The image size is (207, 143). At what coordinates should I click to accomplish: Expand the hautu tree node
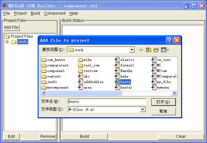point(7,42)
